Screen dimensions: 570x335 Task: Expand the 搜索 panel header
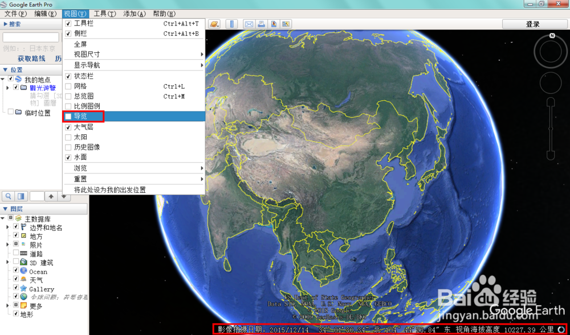coord(31,24)
